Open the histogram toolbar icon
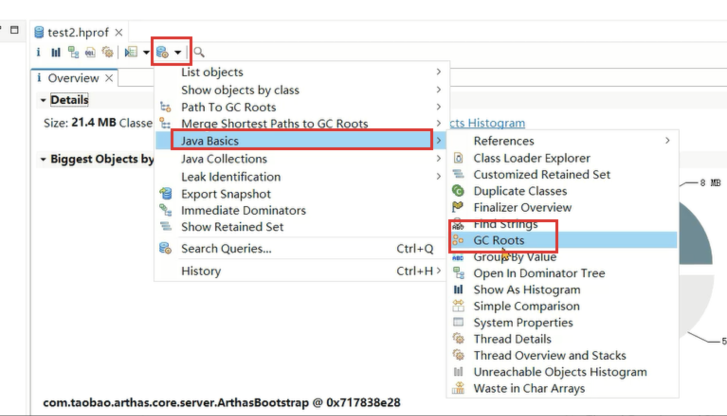727x416 pixels. (x=56, y=52)
